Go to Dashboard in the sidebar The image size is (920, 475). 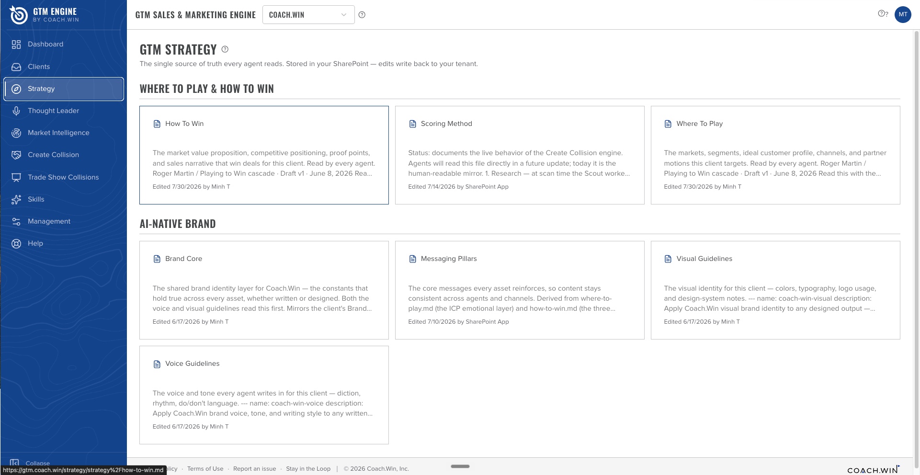[64, 45]
